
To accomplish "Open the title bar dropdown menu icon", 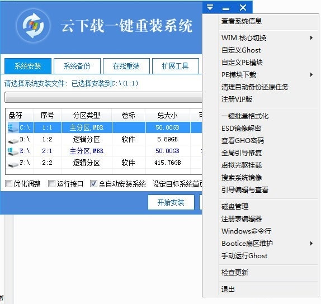I will [x=210, y=8].
